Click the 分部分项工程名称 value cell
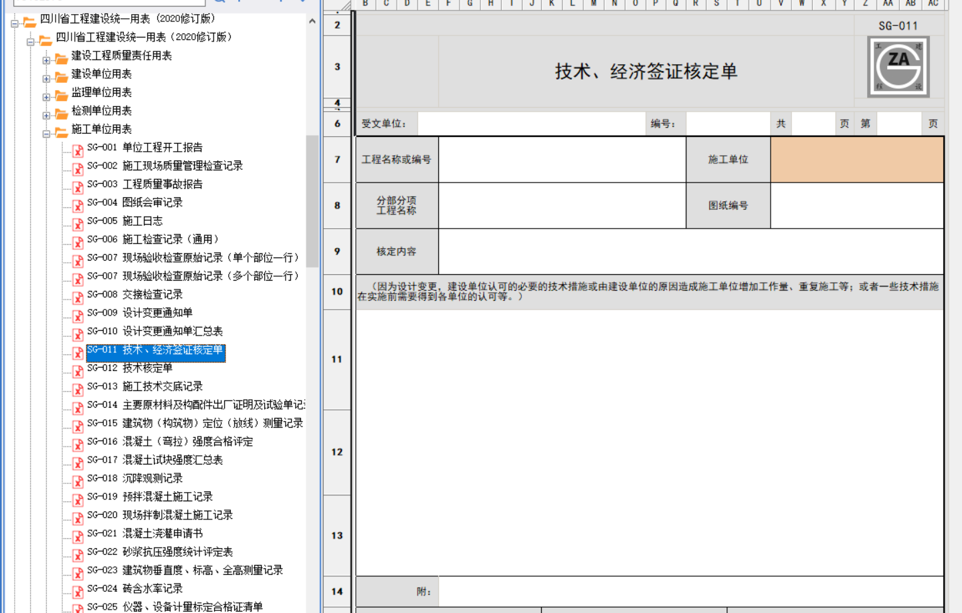The height and width of the screenshot is (613, 962). click(x=562, y=206)
